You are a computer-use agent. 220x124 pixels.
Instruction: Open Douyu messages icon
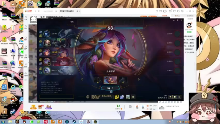pos(178,11)
